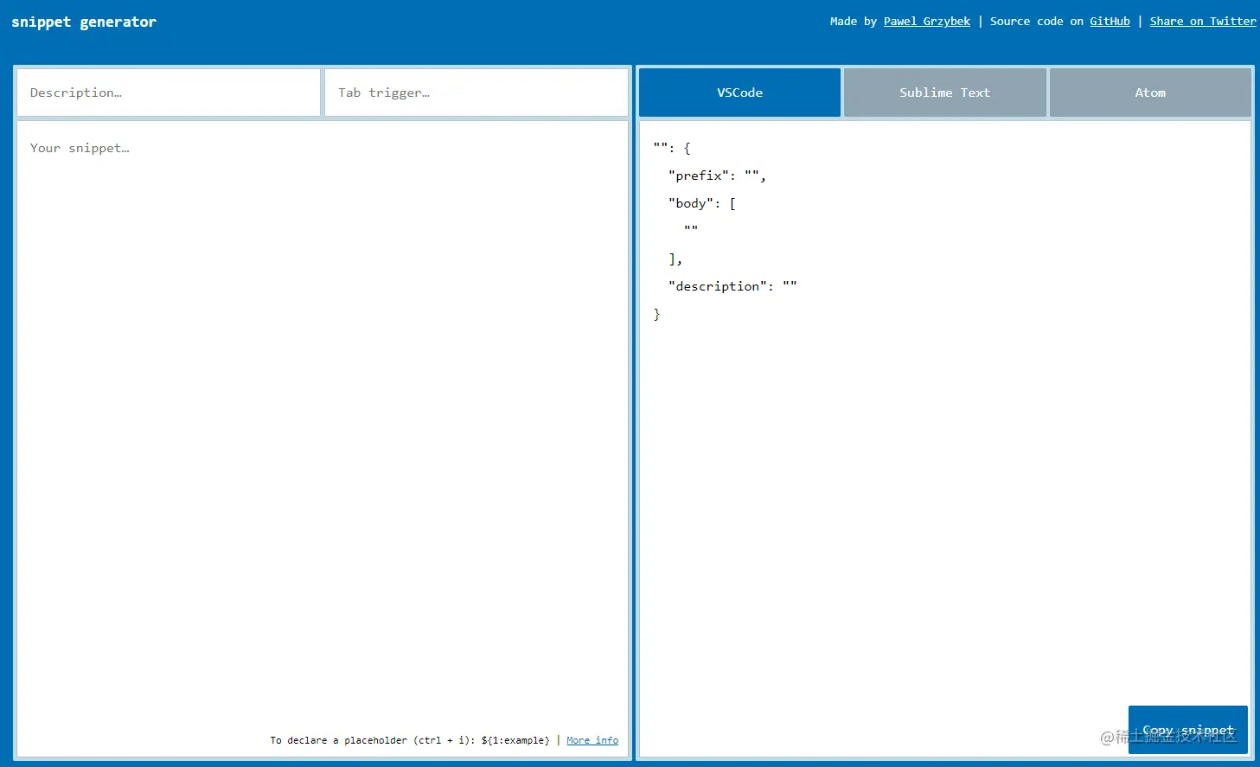Switch to the Sublime Text tab
The height and width of the screenshot is (767, 1260).
(x=944, y=93)
